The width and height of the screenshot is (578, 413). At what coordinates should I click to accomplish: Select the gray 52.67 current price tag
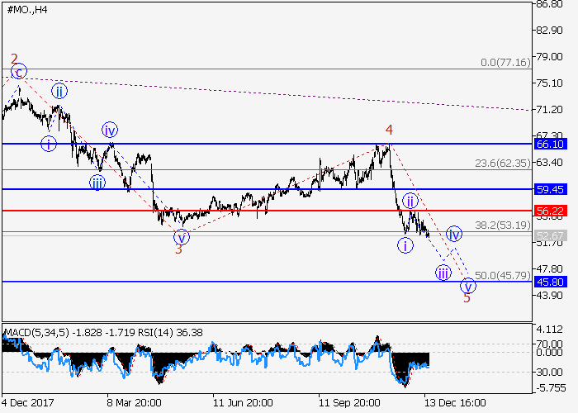549,235
